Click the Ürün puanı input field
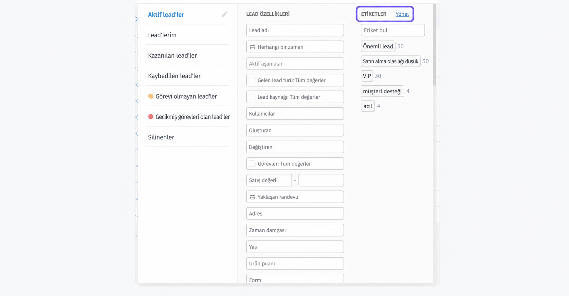The image size is (569, 296). tap(295, 264)
